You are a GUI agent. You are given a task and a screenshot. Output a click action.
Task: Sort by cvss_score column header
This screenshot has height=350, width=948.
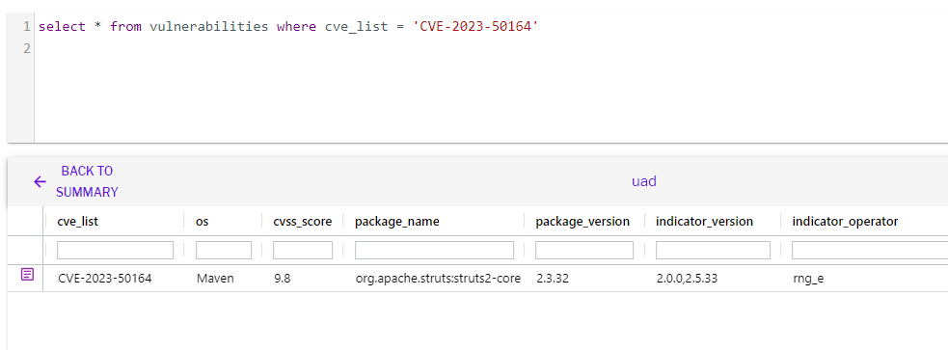(302, 221)
